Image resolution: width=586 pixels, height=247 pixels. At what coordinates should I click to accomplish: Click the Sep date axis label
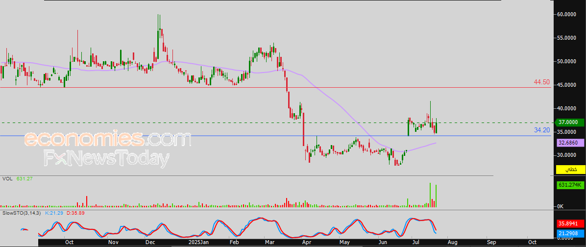pos(491,242)
